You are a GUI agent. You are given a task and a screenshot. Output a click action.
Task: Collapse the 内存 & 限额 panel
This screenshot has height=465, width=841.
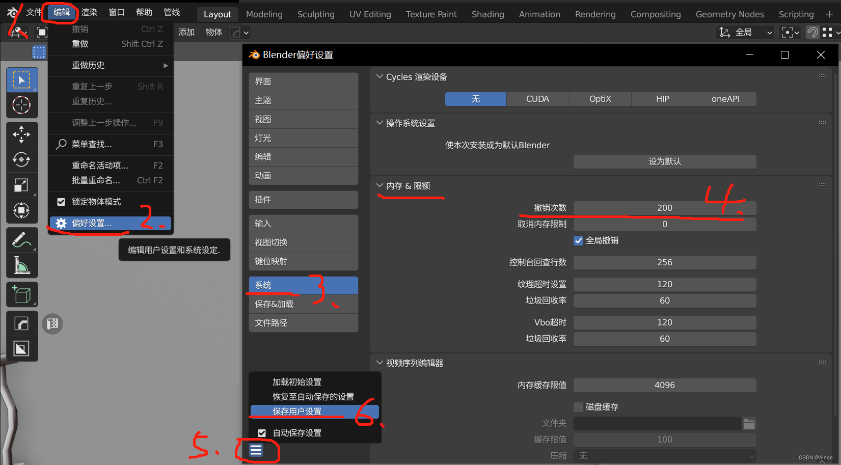[379, 185]
